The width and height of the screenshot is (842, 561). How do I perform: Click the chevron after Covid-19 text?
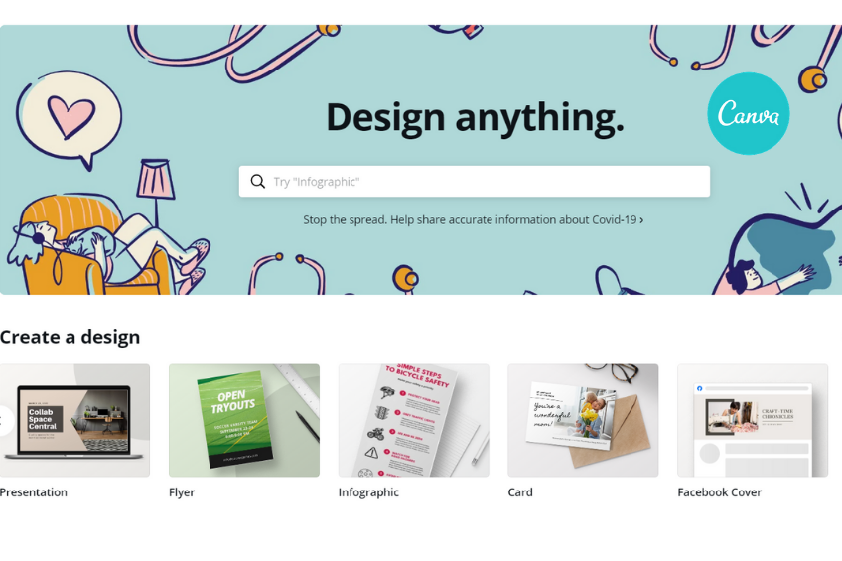pyautogui.click(x=641, y=220)
